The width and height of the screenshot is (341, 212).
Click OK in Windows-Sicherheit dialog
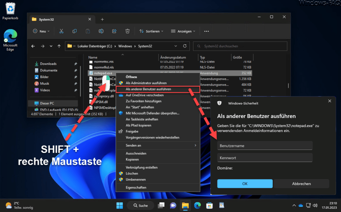(x=245, y=183)
